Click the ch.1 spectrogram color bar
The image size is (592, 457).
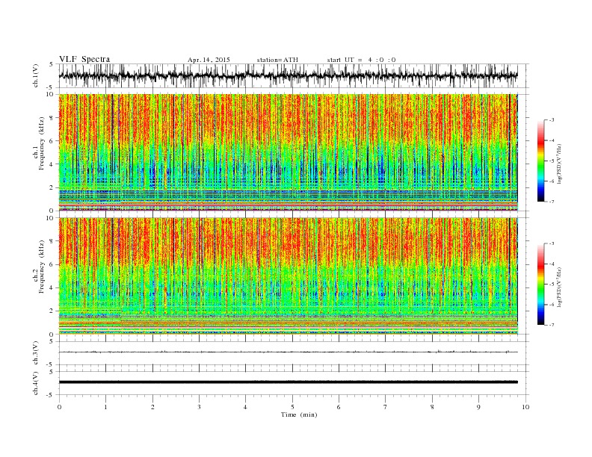pos(541,161)
